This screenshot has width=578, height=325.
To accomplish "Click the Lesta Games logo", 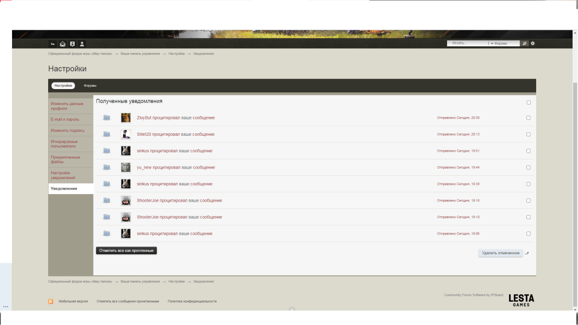I will tap(521, 300).
